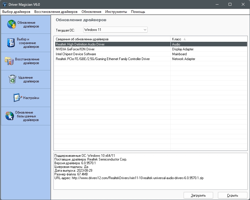250x200 pixels.
Task: Click the Mainboard class cell
Action: pos(179,54)
